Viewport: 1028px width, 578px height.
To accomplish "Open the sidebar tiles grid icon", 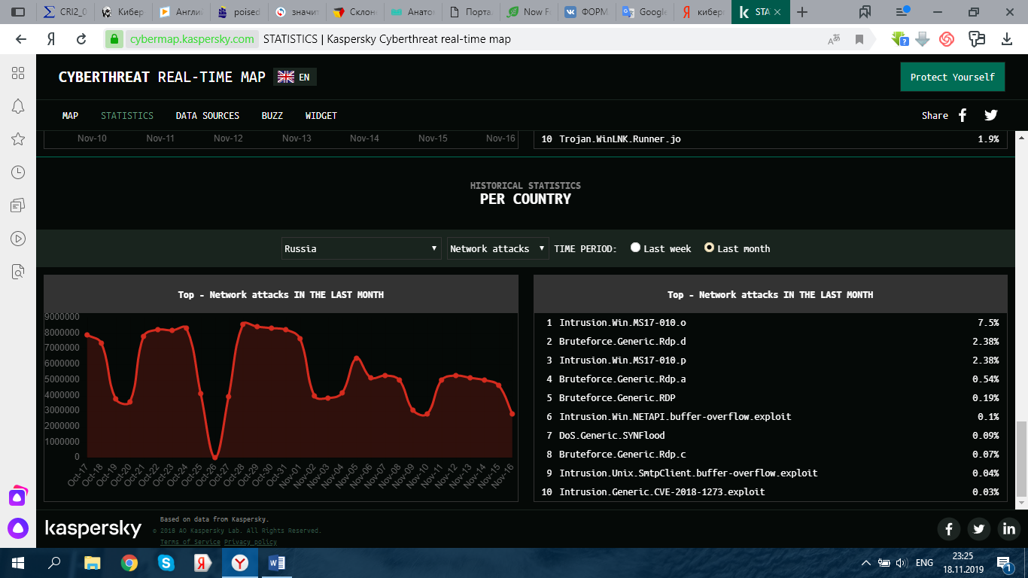I will point(18,73).
